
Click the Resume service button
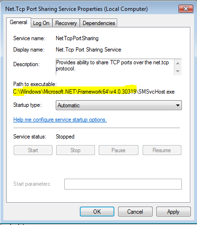[x=162, y=150]
